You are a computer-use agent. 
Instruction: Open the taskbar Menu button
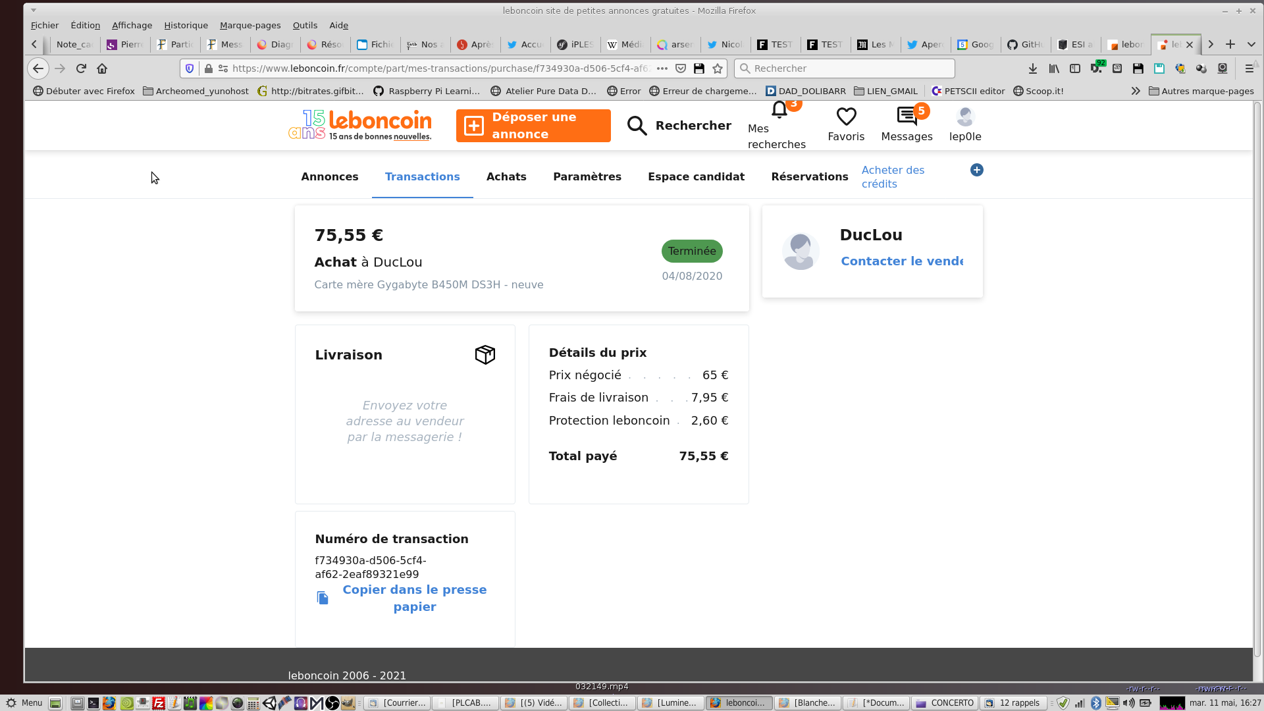tap(24, 702)
